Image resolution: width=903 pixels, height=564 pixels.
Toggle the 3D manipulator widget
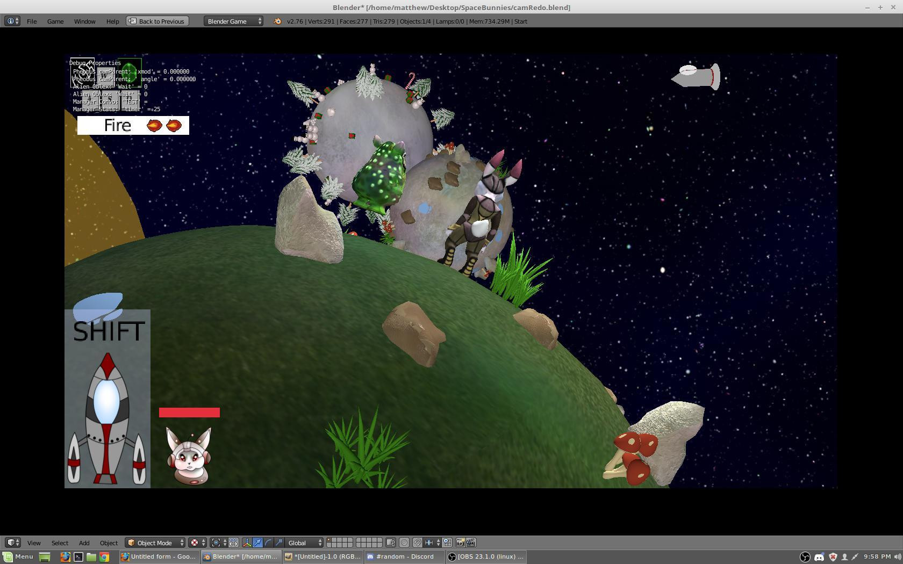[247, 543]
